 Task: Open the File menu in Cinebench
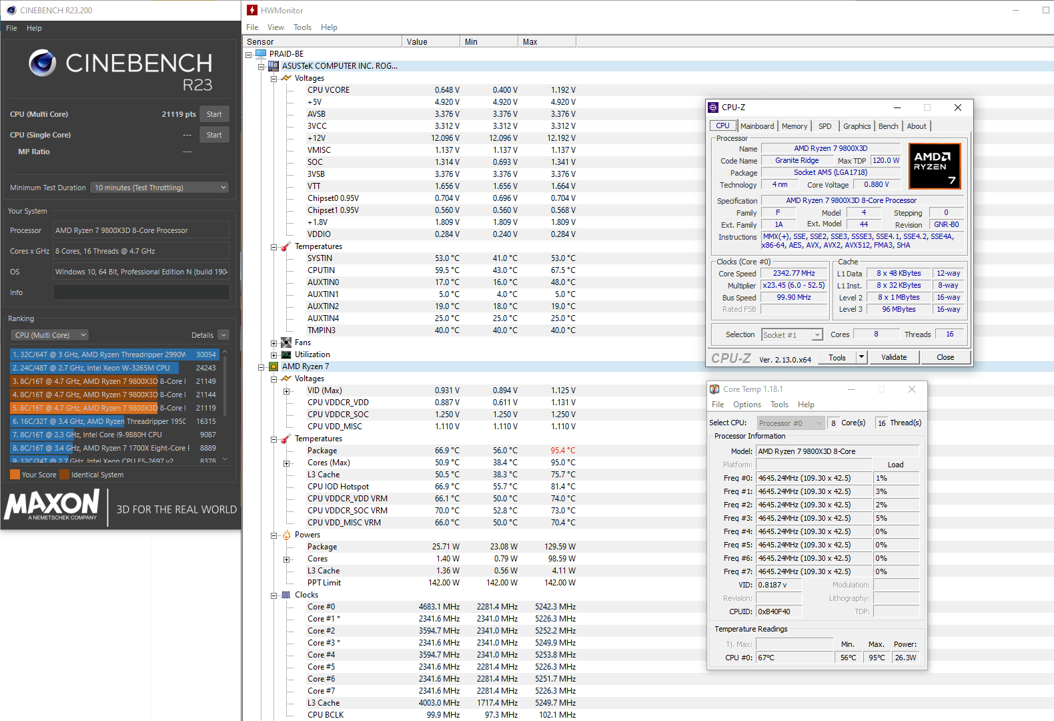tap(11, 28)
